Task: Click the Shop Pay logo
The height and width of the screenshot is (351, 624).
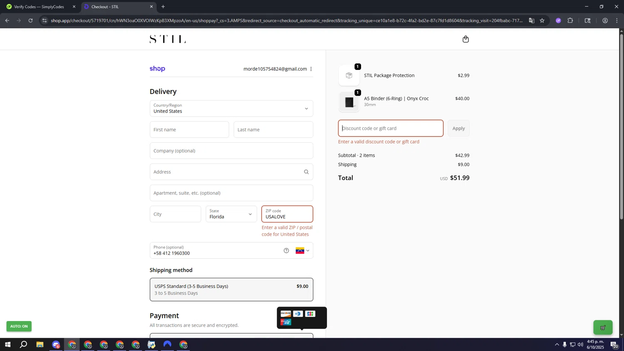Action: coord(157,69)
